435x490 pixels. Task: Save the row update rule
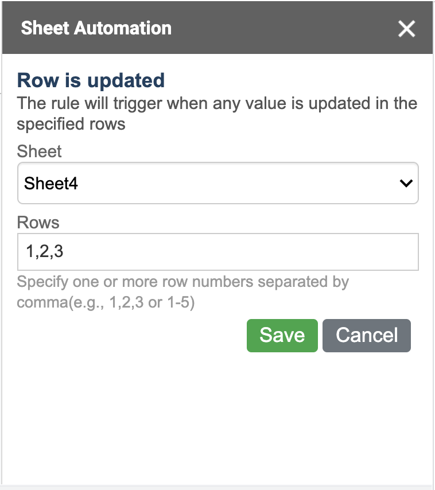click(282, 335)
